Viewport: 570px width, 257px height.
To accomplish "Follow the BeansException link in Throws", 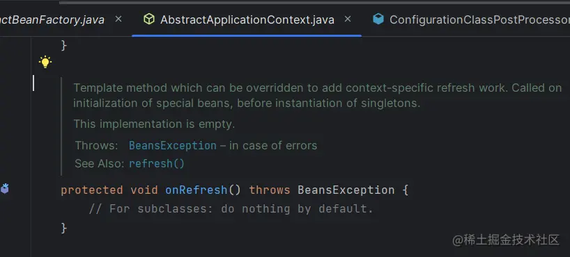I will [x=173, y=146].
